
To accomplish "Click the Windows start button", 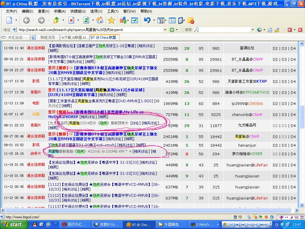I will (x=12, y=225).
